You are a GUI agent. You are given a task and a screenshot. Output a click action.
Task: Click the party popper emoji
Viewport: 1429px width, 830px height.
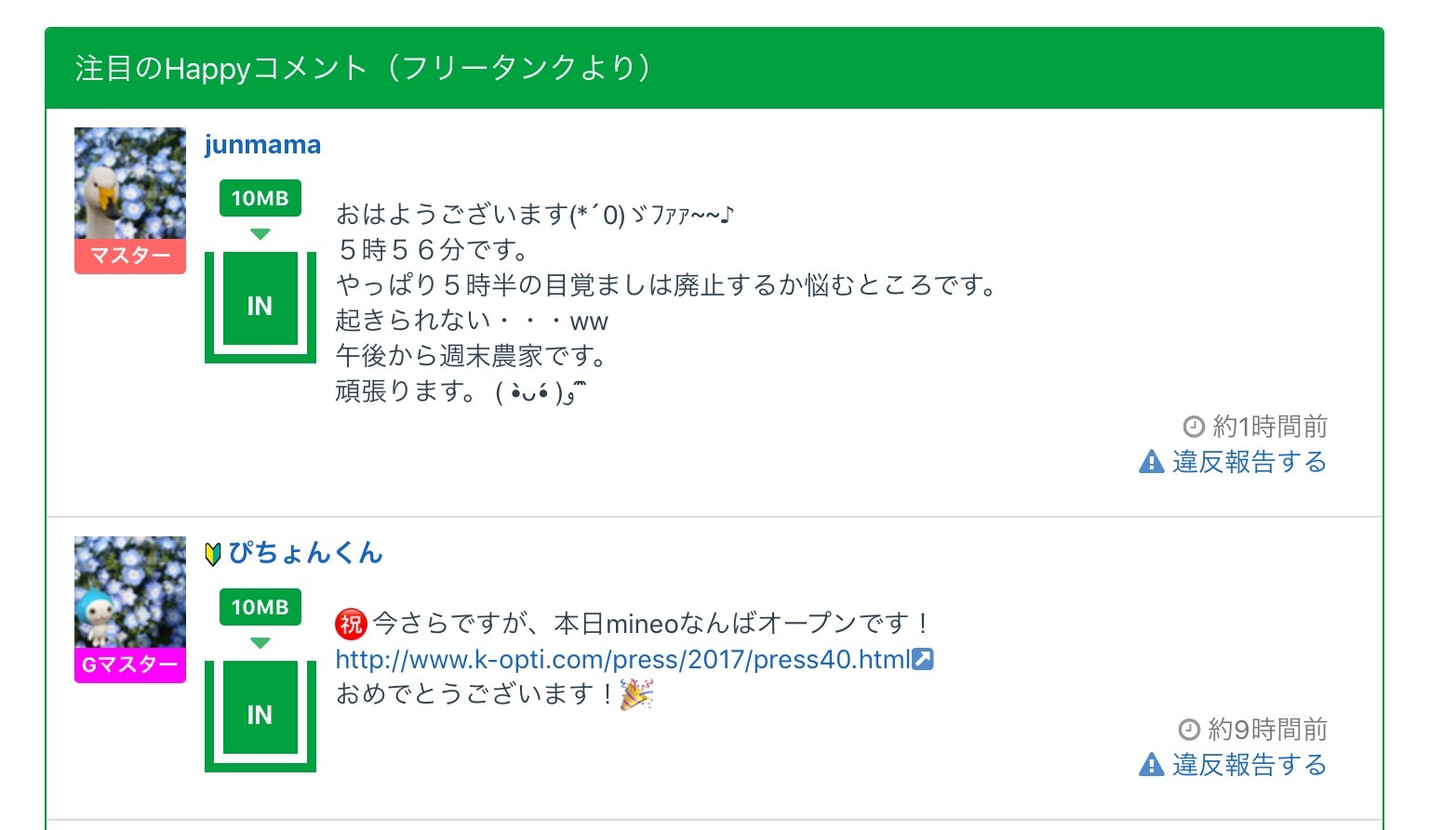point(637,694)
